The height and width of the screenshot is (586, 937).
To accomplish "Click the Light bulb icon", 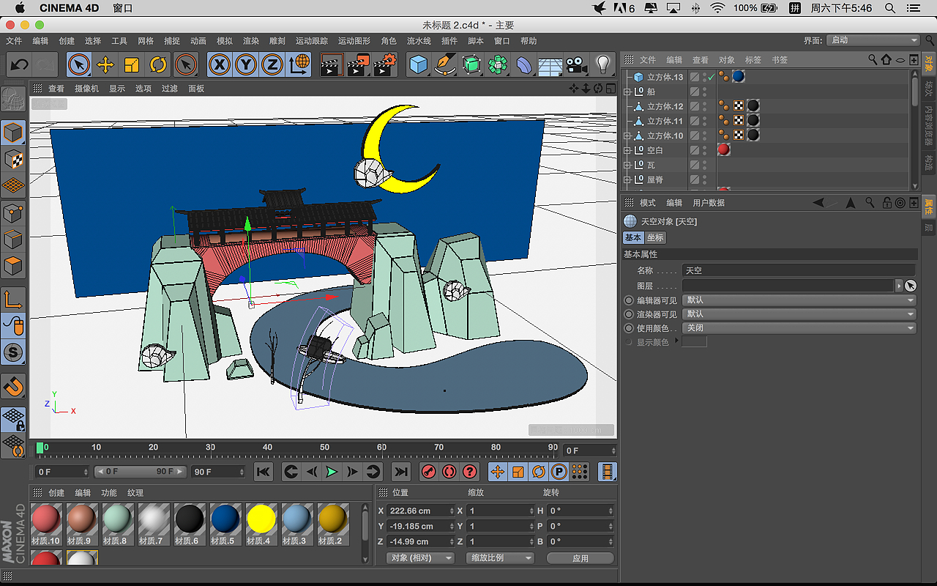I will (x=602, y=65).
